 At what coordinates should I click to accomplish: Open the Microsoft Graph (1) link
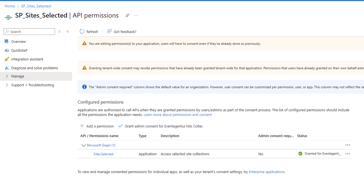[101, 145]
